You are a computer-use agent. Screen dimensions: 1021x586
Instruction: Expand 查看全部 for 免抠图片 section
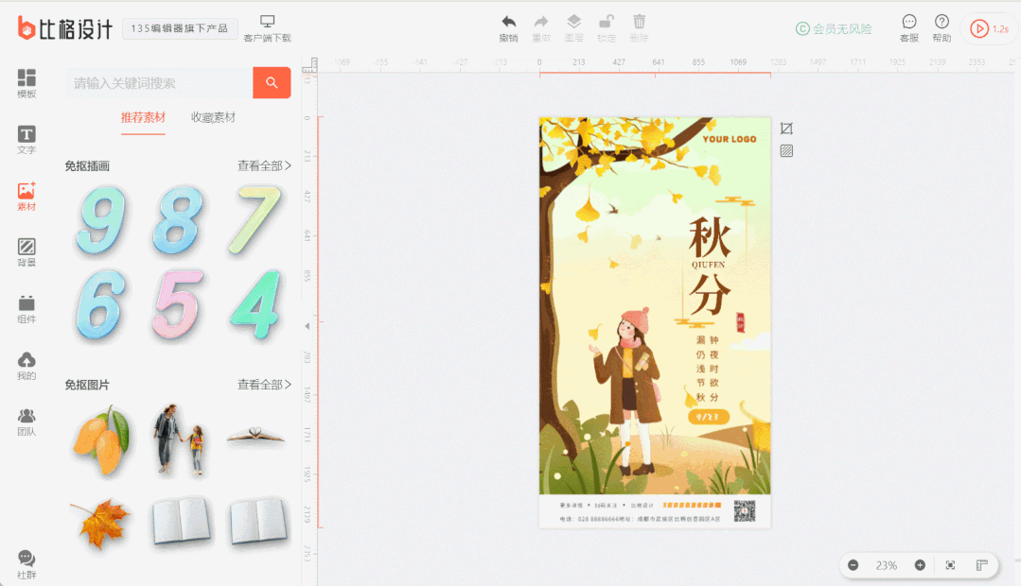[x=264, y=385]
